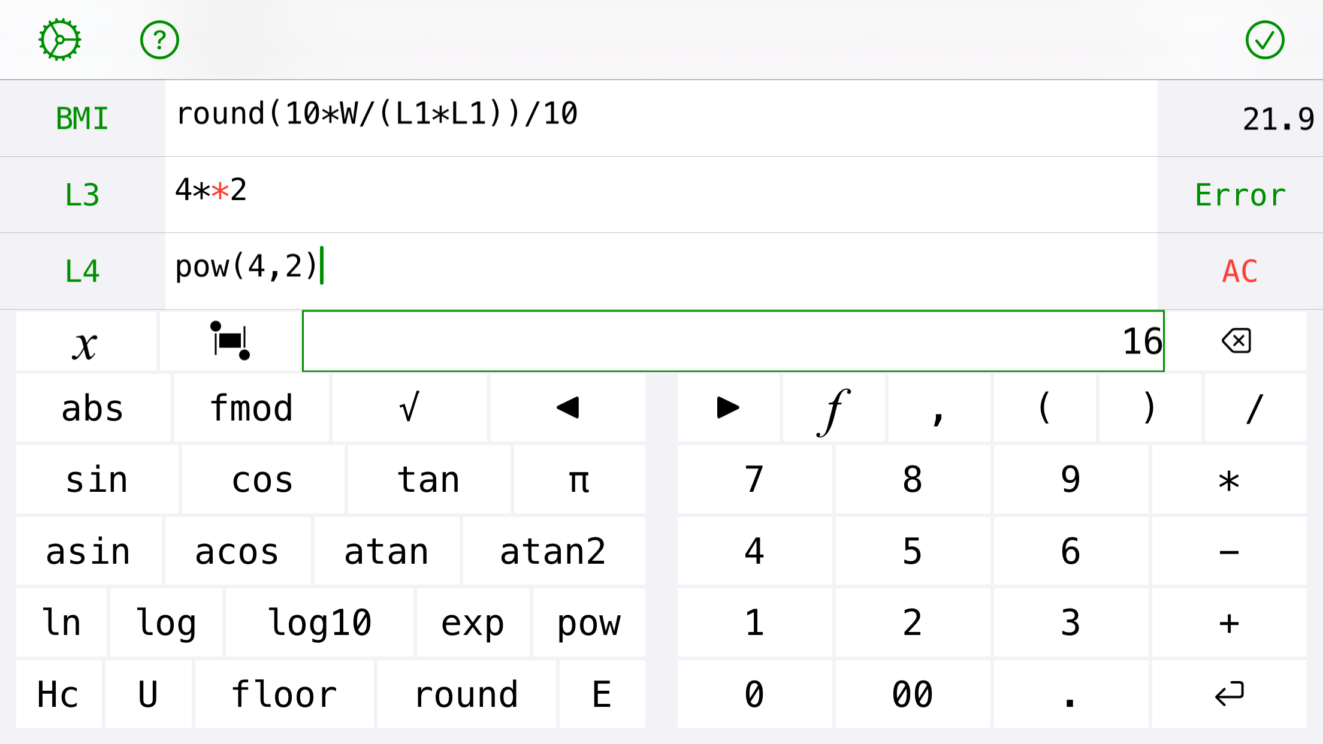Select the L3 row label

82,195
